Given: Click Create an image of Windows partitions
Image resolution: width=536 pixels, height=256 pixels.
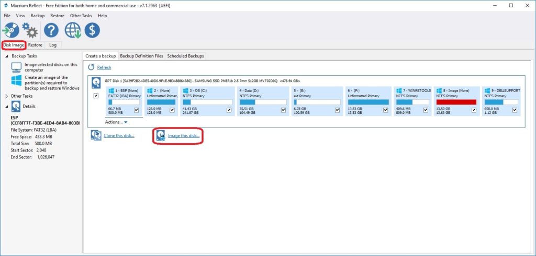Looking at the screenshot, I should click(x=52, y=83).
